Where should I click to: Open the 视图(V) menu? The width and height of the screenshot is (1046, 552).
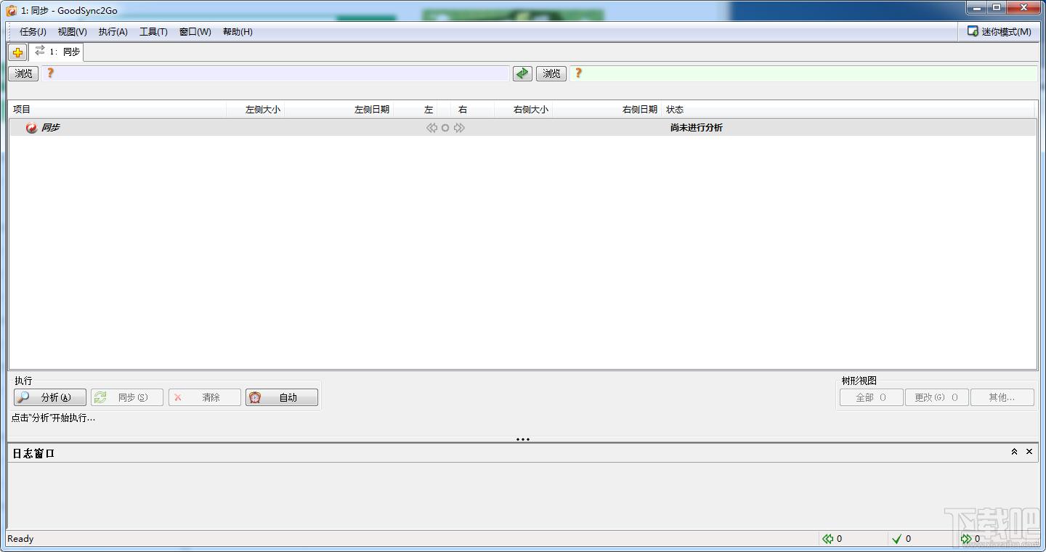point(73,32)
